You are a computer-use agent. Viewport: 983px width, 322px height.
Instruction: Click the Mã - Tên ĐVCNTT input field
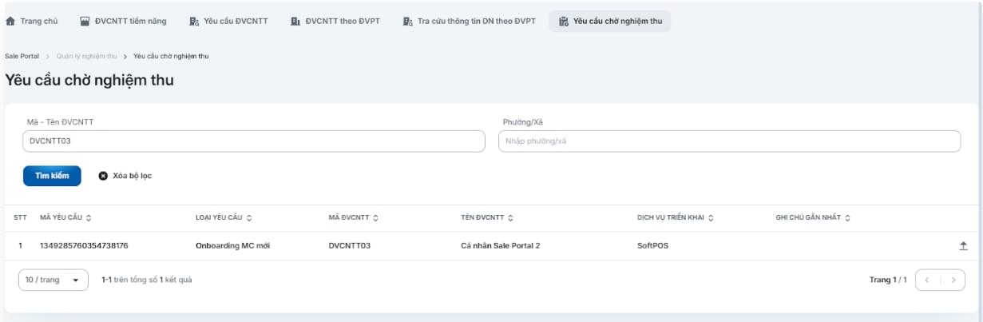(254, 141)
